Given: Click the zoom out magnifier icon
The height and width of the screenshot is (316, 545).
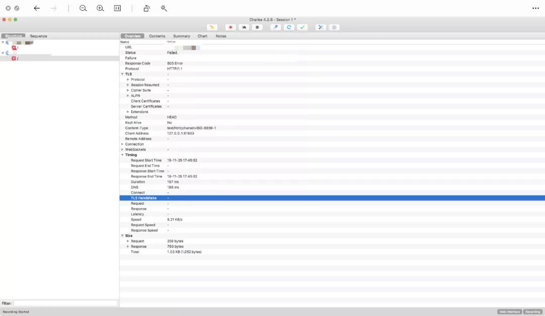Looking at the screenshot, I should tap(83, 8).
